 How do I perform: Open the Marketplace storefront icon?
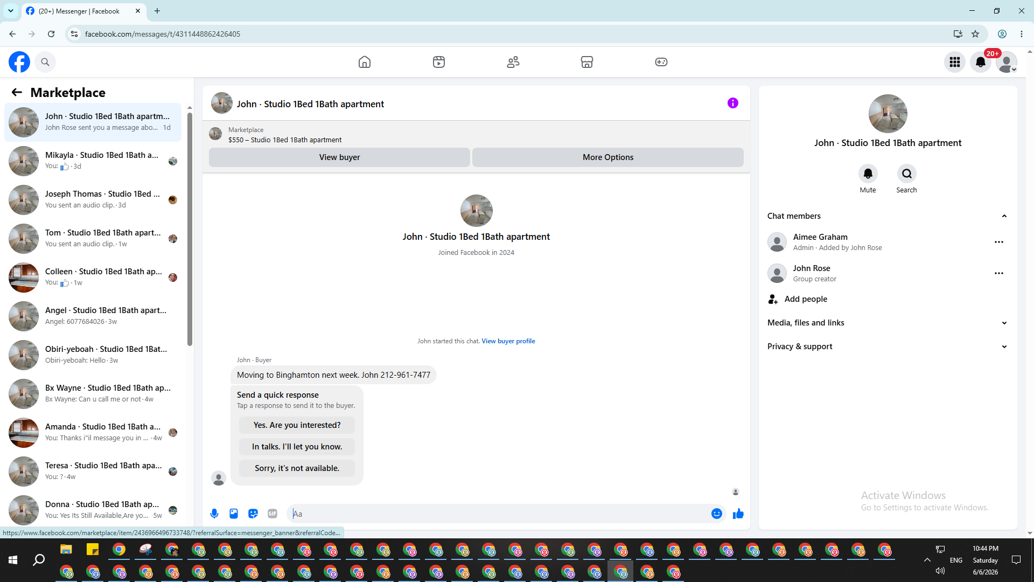[x=587, y=62]
